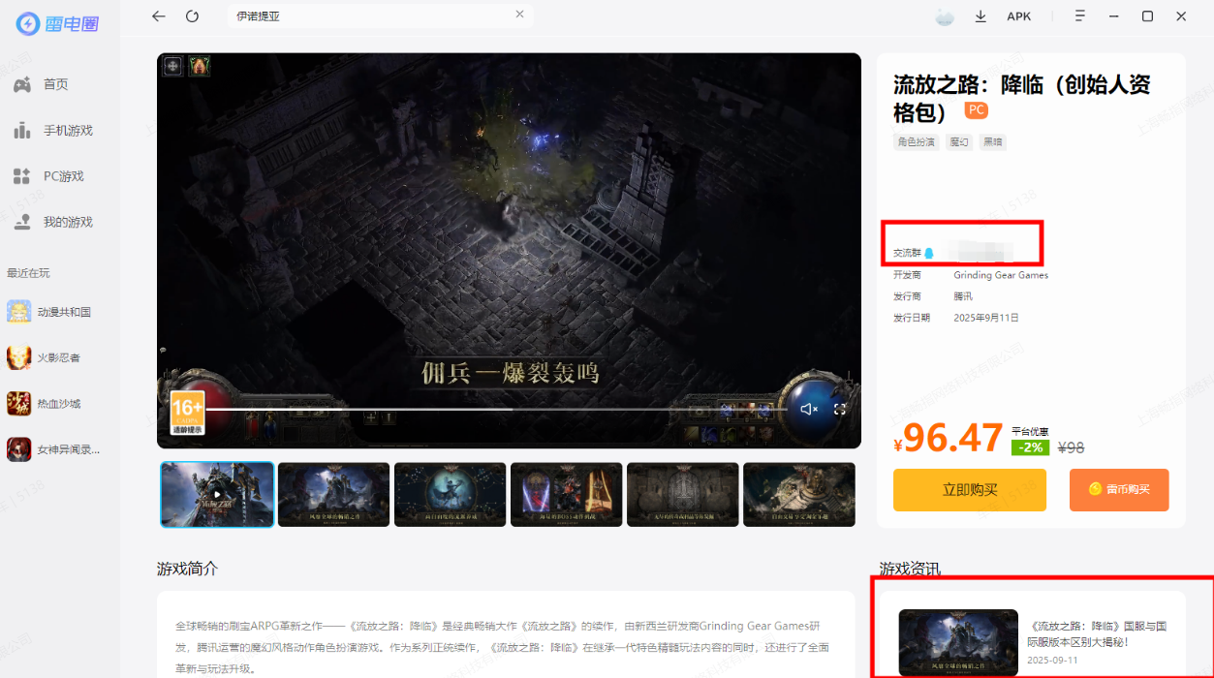Click the 雷电圈 logo
This screenshot has height=678, width=1214.
coord(59,23)
